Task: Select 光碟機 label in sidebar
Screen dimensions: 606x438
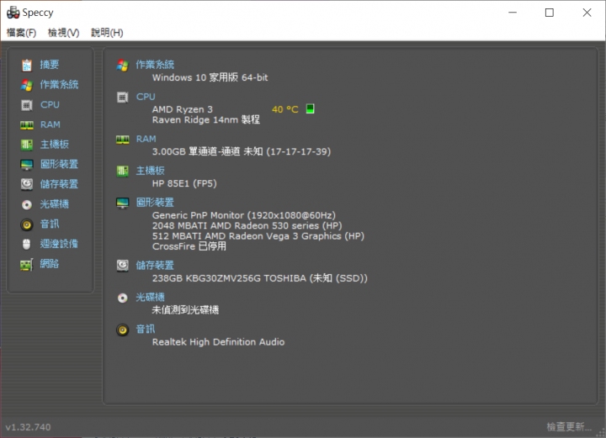Action: point(55,203)
